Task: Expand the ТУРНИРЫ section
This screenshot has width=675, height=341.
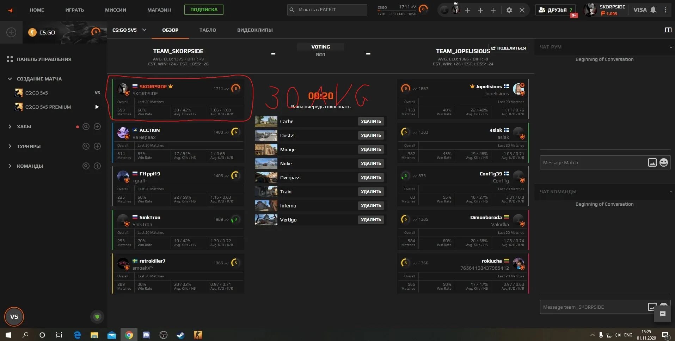Action: (10, 146)
